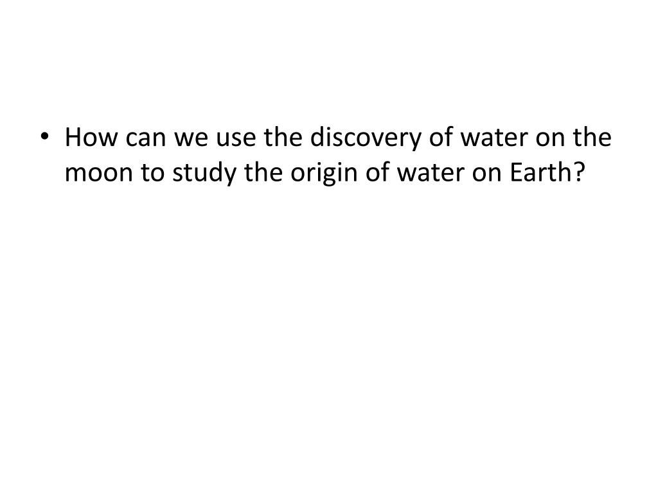The height and width of the screenshot is (494, 658).
Task: Click "the" right before "discovery"
Action: click(x=283, y=137)
